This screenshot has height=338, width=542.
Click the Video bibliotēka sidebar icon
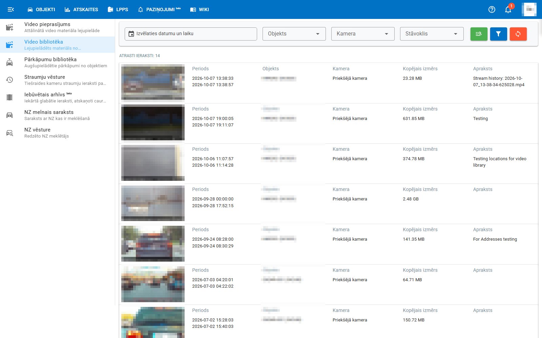[10, 45]
